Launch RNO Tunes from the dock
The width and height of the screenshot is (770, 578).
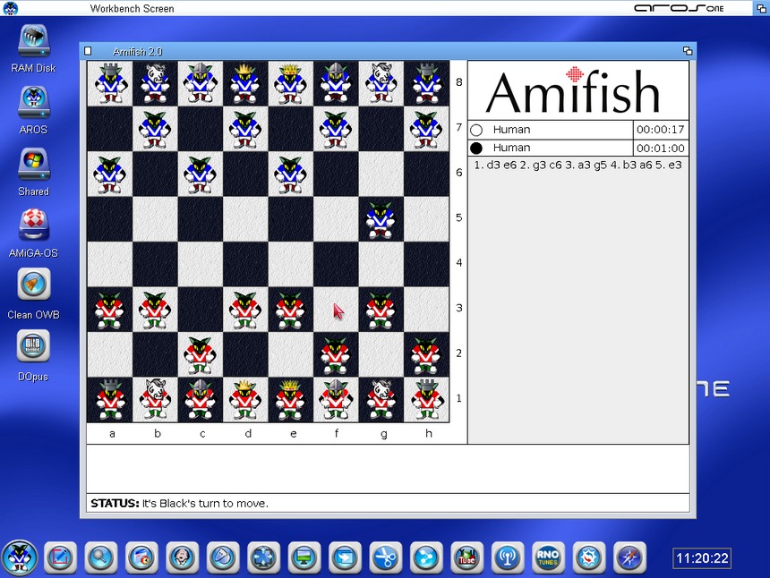(x=547, y=557)
